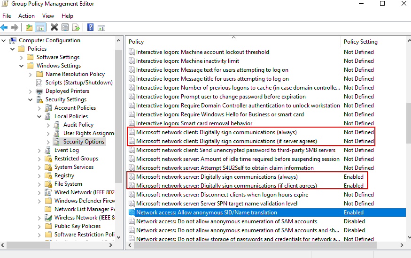Collapse the Local Policies node
The image size is (411, 258).
click(39, 116)
